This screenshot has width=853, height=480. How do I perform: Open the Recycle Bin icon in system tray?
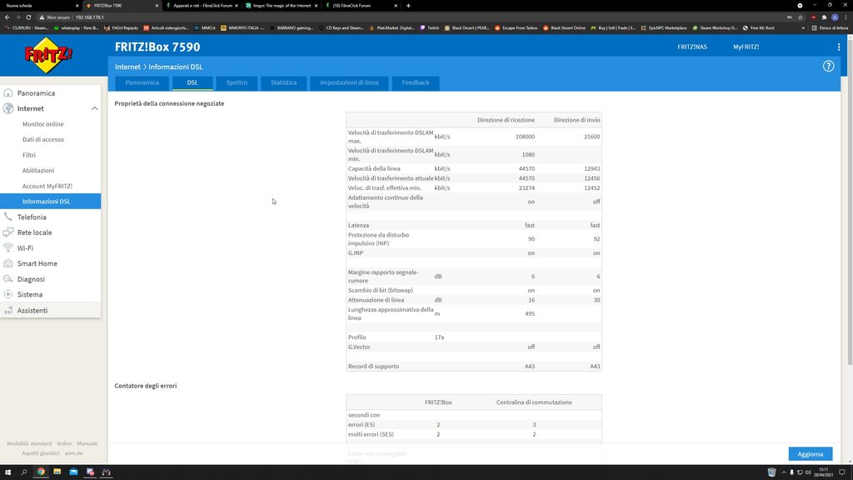[771, 472]
